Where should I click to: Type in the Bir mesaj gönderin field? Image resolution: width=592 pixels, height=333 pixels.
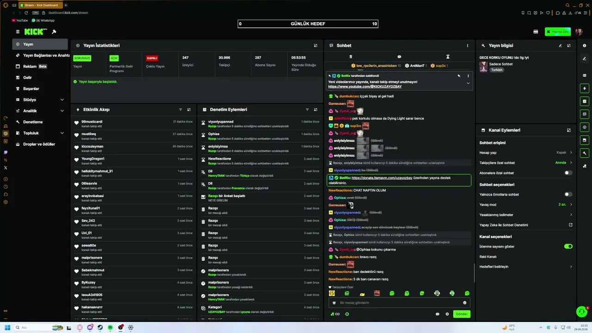click(399, 303)
